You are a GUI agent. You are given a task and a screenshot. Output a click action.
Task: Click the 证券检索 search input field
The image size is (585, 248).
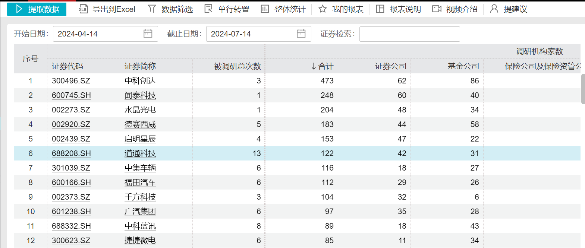[x=409, y=34]
